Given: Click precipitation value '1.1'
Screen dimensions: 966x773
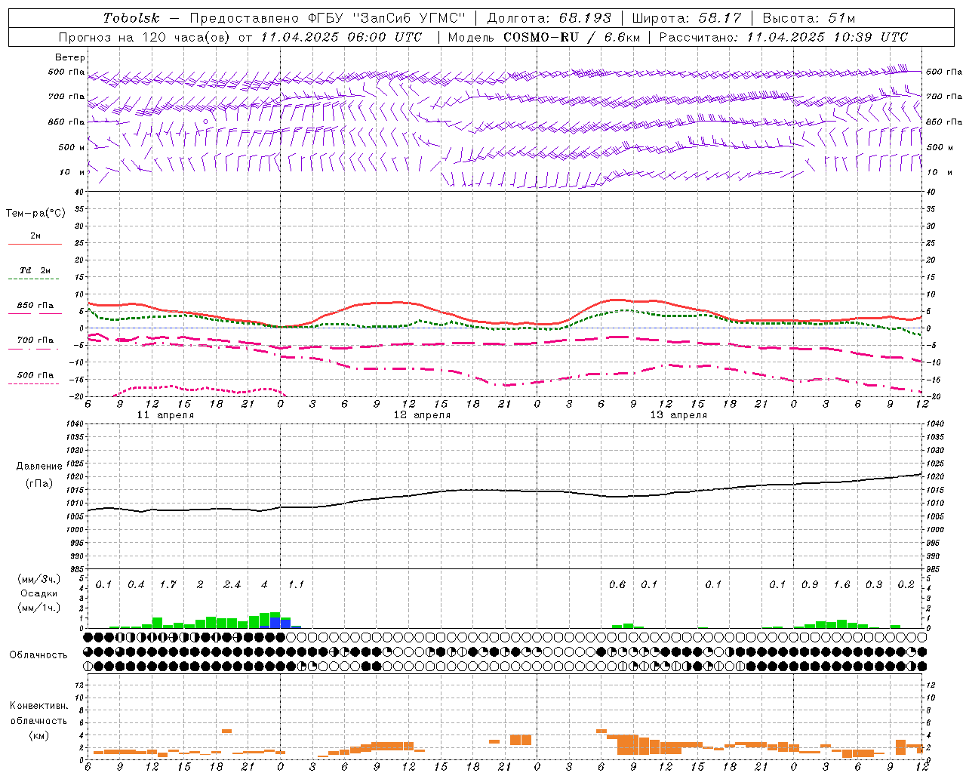Looking at the screenshot, I should point(296,585).
